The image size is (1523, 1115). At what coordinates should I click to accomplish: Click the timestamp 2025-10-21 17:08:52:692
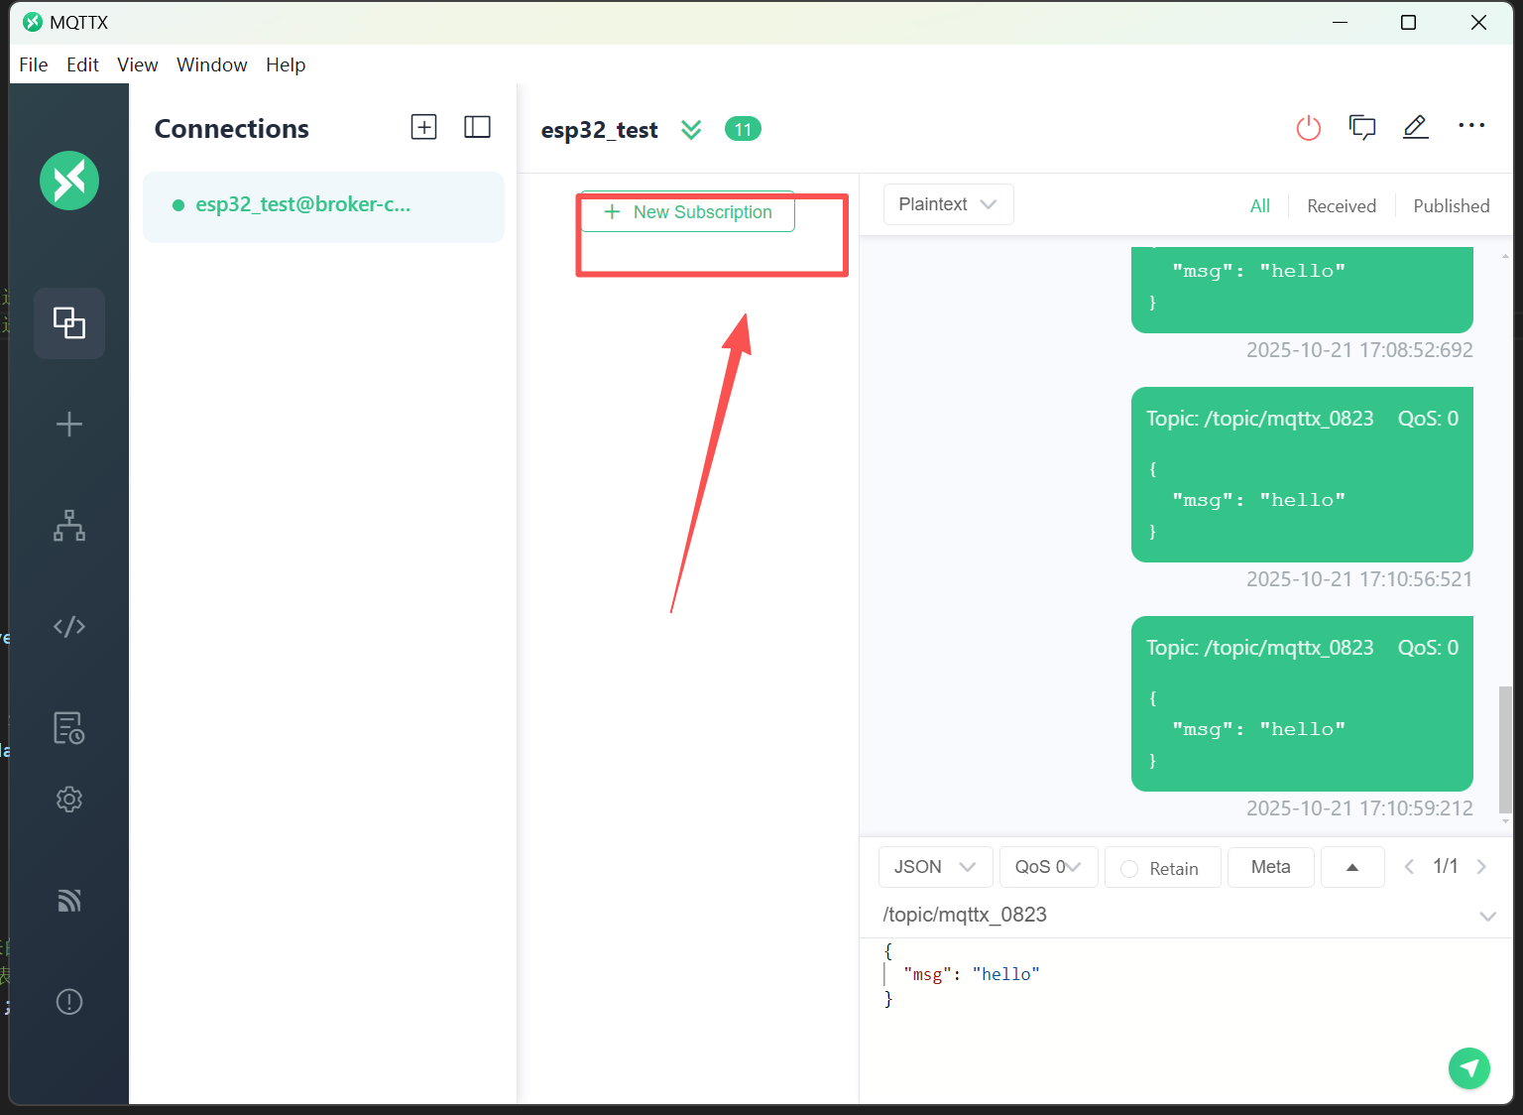pos(1359,350)
